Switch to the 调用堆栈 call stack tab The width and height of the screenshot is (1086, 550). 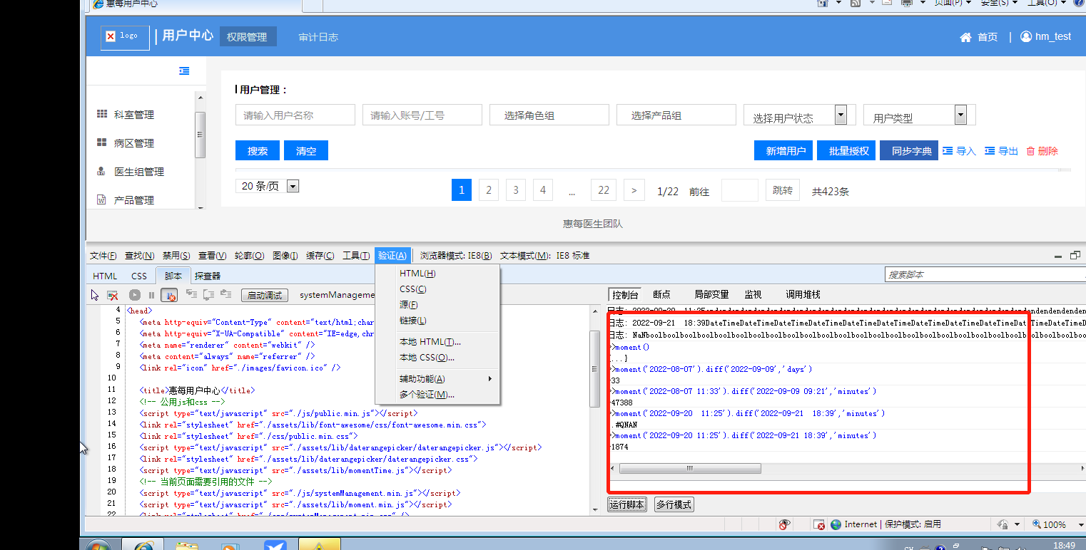point(803,294)
